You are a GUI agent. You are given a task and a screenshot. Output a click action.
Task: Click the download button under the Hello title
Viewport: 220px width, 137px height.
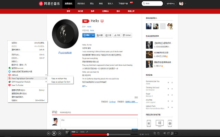tap(117, 35)
